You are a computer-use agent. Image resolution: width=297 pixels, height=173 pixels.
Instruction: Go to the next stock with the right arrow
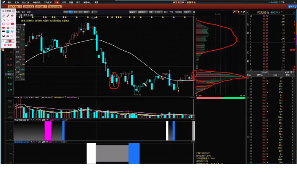tap(294, 13)
